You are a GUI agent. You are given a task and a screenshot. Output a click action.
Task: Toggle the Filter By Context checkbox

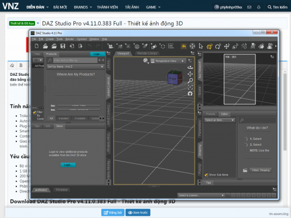click(x=34, y=112)
